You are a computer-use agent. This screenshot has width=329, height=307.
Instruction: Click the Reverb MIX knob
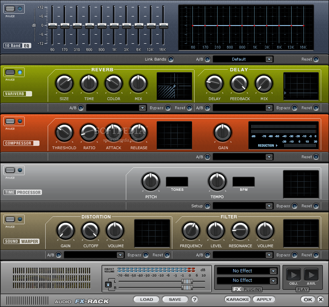138,84
